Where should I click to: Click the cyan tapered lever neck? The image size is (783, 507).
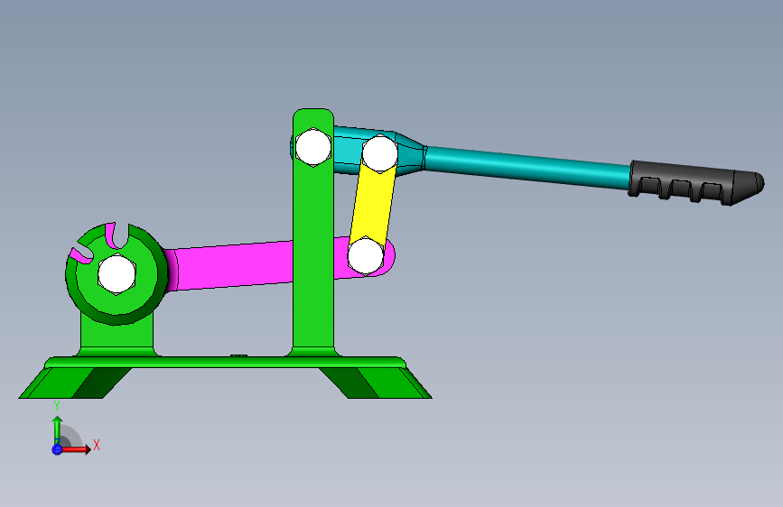[x=411, y=153]
